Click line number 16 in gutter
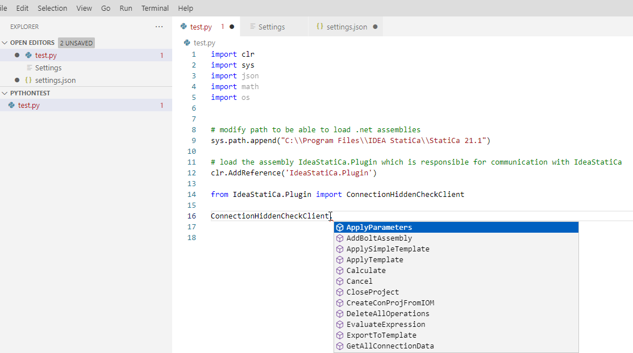633x353 pixels. point(191,216)
